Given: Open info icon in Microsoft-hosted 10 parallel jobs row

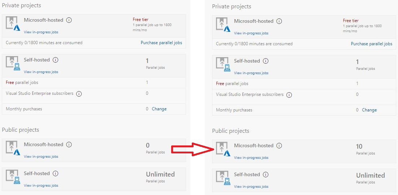Looking at the screenshot, I should 279,146.
